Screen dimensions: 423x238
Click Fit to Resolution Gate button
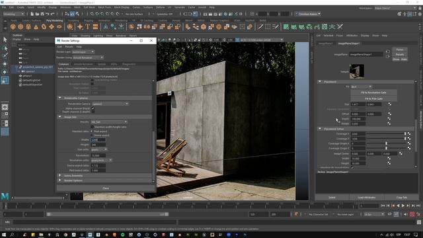pos(373,93)
